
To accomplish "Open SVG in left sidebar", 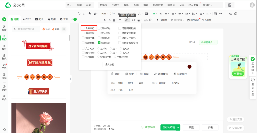I will point(4,66).
